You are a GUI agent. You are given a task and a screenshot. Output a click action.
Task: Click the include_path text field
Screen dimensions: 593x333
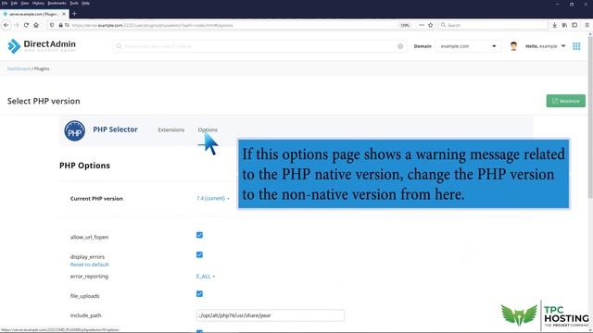tap(270, 315)
